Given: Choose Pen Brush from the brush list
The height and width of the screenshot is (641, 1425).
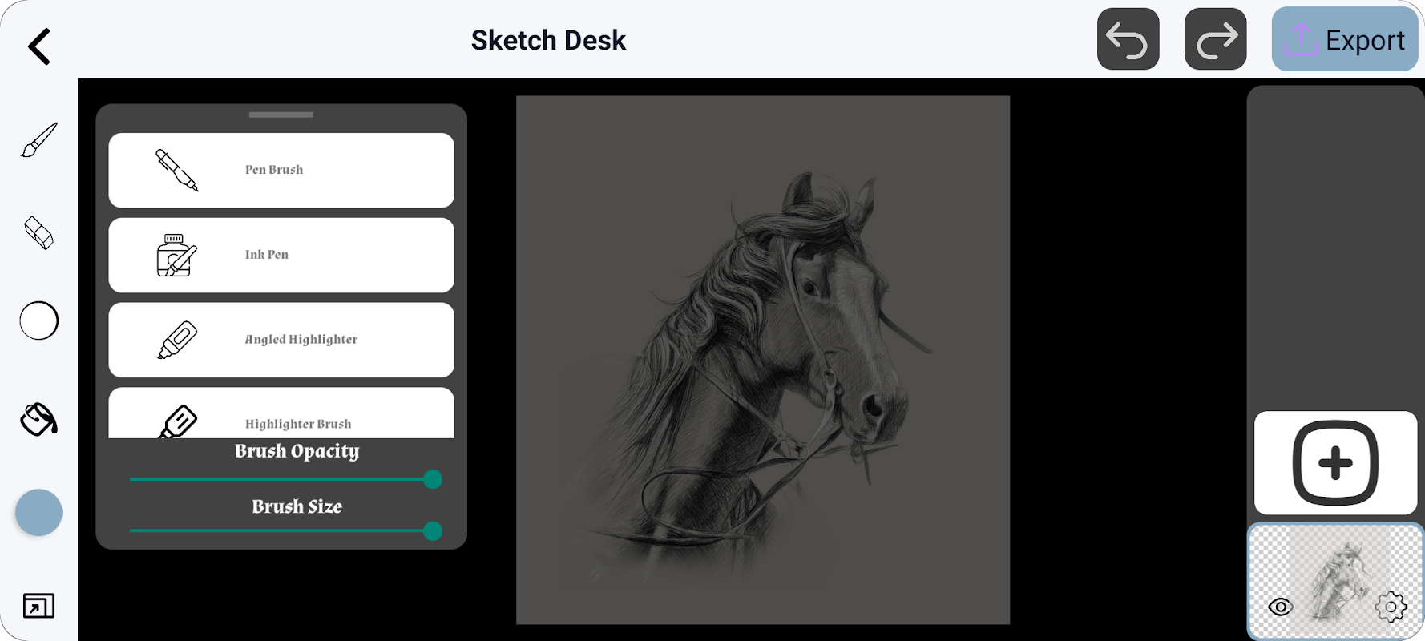Looking at the screenshot, I should pyautogui.click(x=281, y=170).
